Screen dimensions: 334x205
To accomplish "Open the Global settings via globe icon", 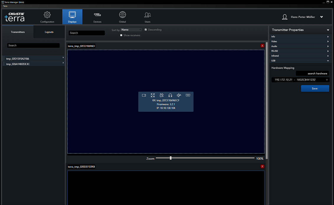I will tap(122, 17).
